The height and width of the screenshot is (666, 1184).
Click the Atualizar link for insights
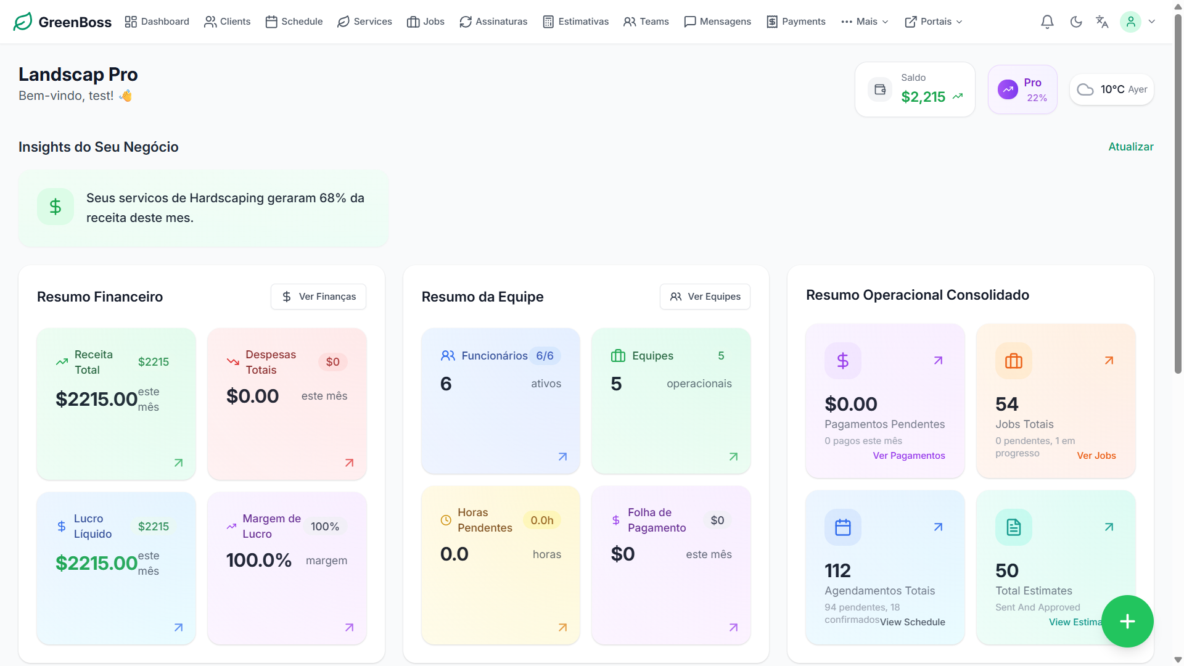[1130, 147]
